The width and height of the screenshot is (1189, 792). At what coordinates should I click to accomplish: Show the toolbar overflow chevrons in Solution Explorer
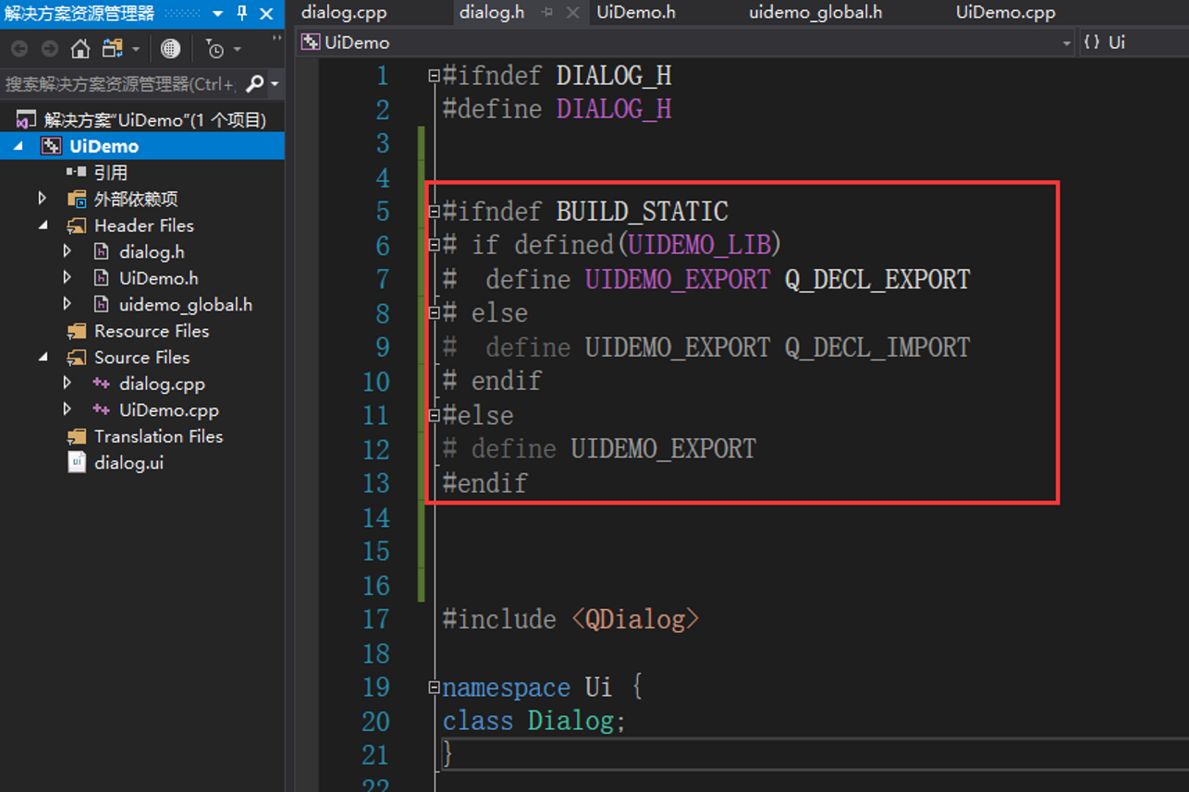point(276,40)
